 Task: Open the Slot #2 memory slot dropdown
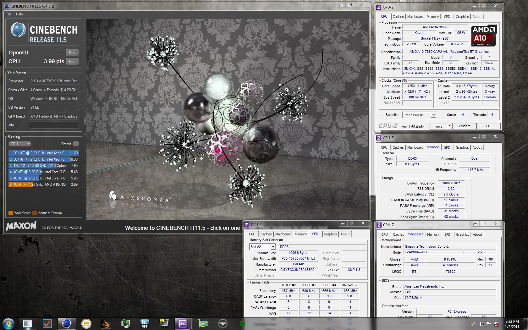(273, 247)
